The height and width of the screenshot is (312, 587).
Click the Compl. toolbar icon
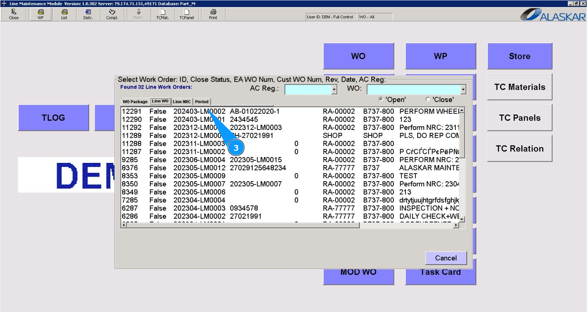click(112, 15)
